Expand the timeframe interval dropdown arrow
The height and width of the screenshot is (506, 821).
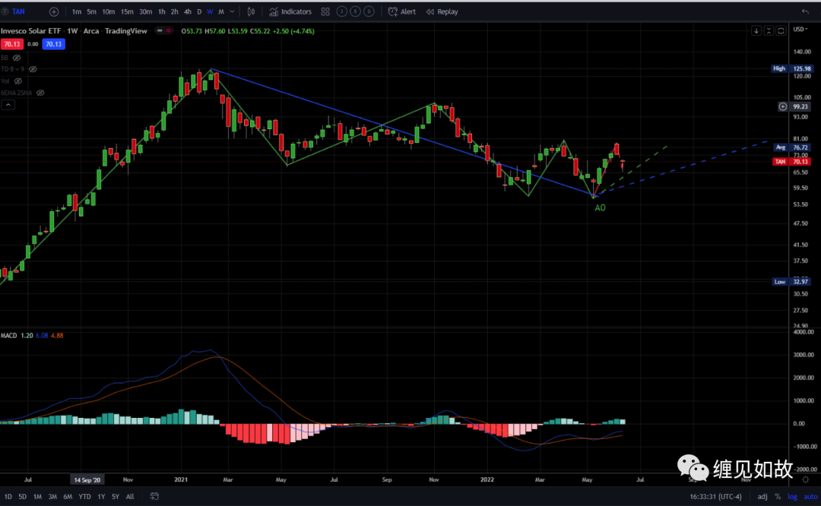click(233, 11)
